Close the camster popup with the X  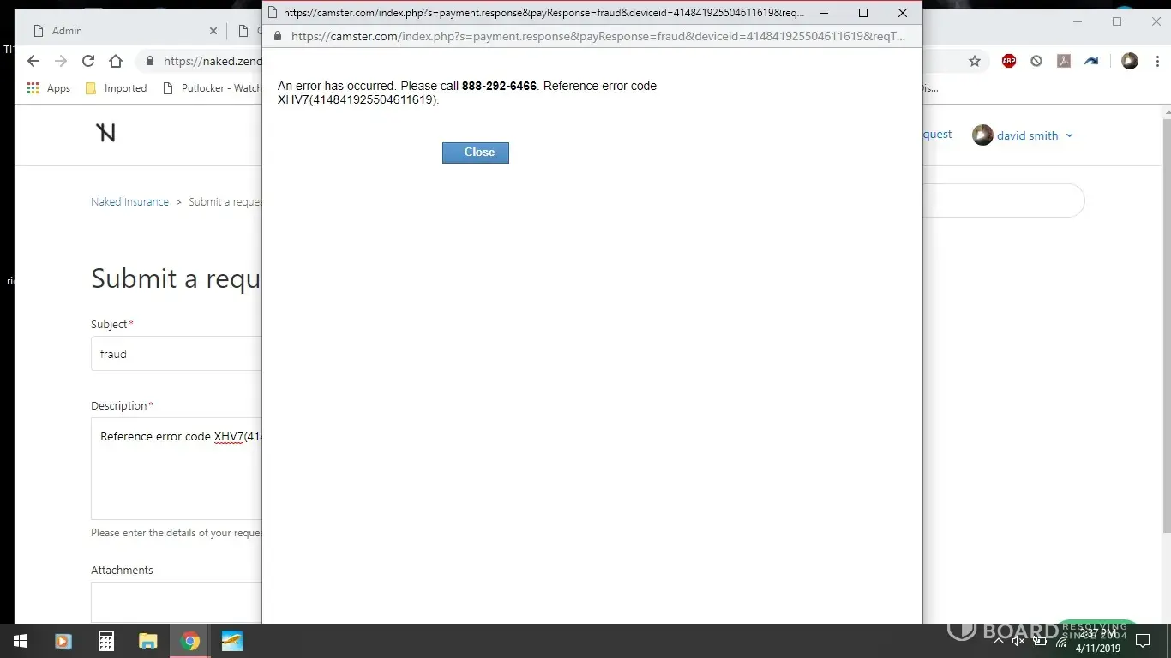(x=902, y=13)
